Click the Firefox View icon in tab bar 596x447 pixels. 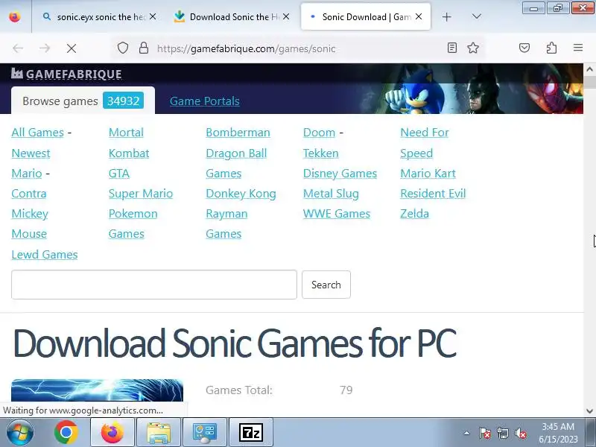tap(15, 16)
